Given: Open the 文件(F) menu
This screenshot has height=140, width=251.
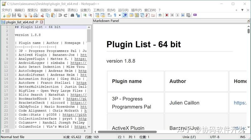Looking at the screenshot, I should pos(7,10).
